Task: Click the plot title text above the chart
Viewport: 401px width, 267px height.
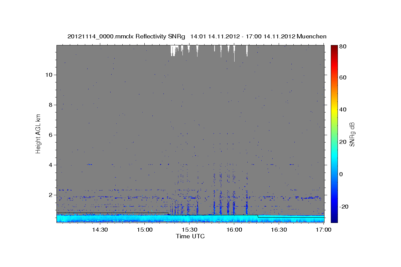Action: click(x=197, y=36)
